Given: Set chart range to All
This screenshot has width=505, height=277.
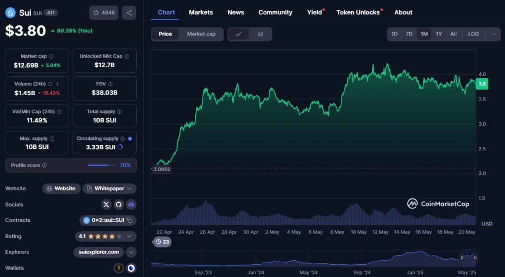Looking at the screenshot, I should (x=454, y=34).
